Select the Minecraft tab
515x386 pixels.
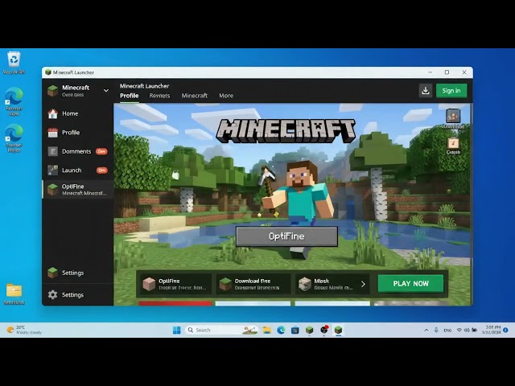[195, 96]
